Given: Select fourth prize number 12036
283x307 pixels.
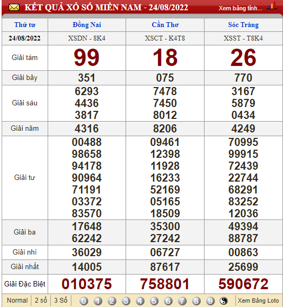Looking at the screenshot, I should pyautogui.click(x=243, y=213).
